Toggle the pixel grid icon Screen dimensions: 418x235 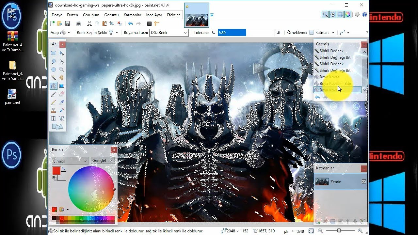pyautogui.click(x=149, y=23)
